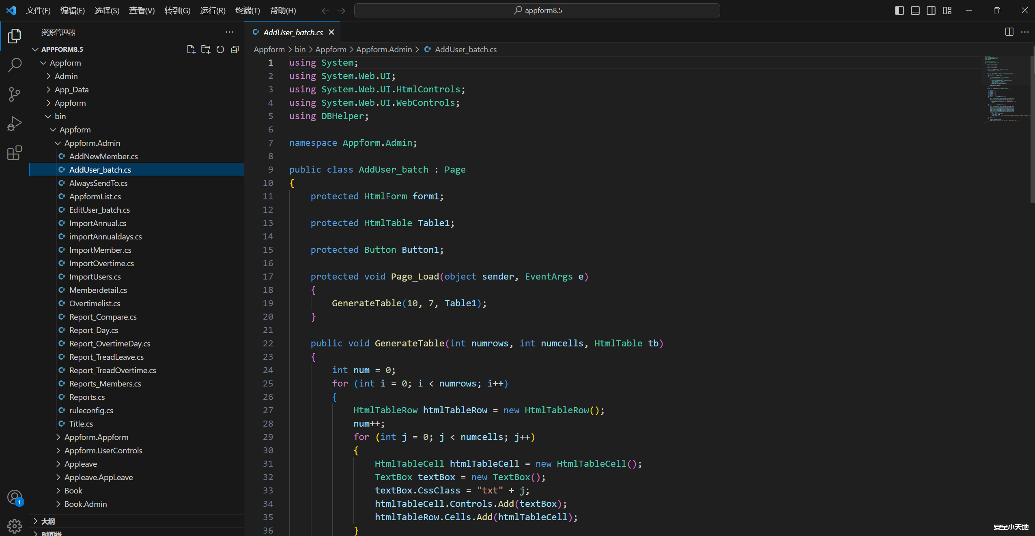Open the 终端(T) terminal menu
The image size is (1035, 536).
click(247, 11)
